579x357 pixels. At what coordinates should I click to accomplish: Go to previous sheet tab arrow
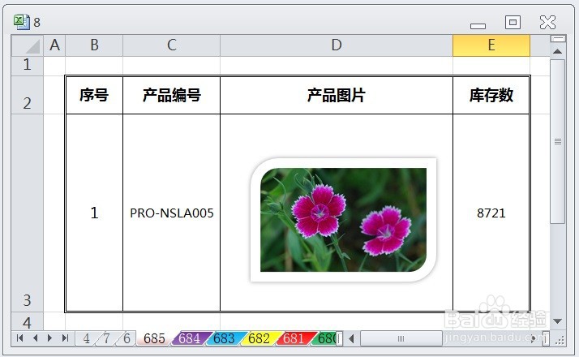tap(36, 338)
